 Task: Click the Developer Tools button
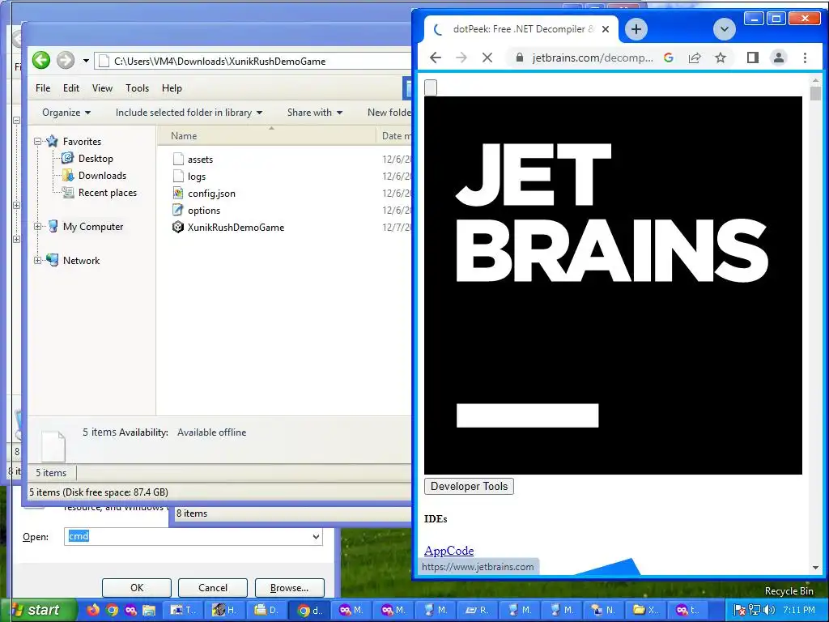469,487
